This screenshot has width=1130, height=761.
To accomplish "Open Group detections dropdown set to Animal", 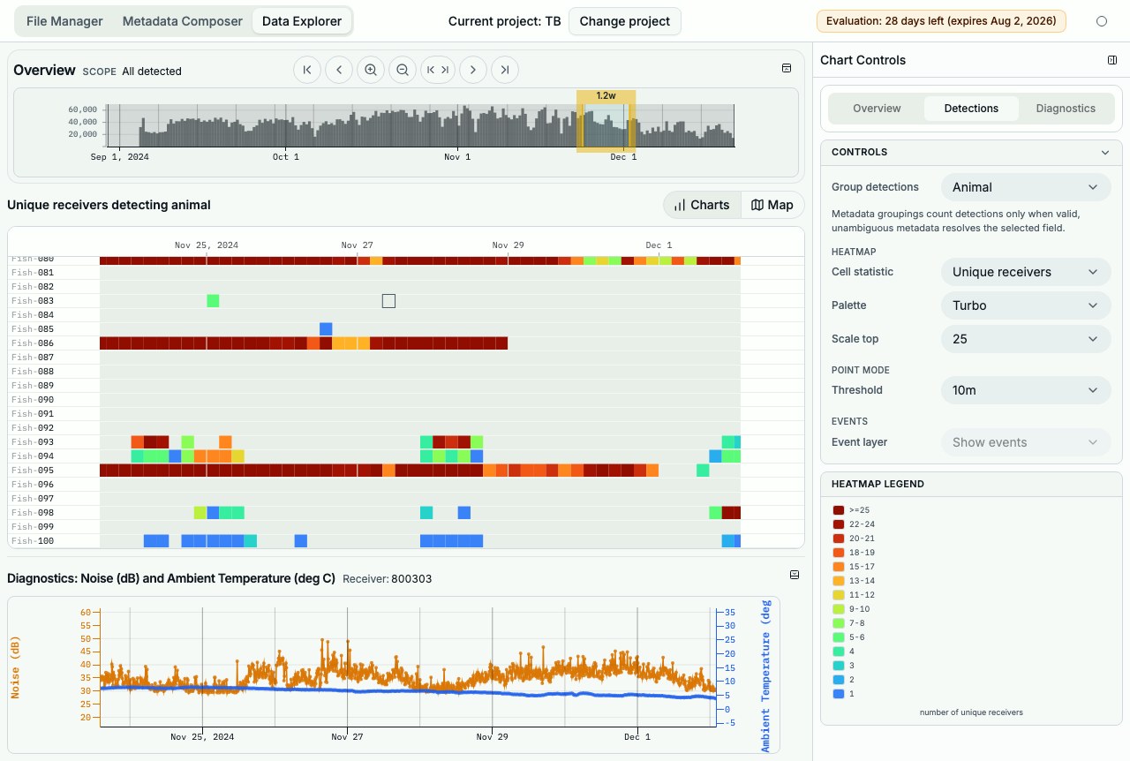I will [x=1026, y=187].
